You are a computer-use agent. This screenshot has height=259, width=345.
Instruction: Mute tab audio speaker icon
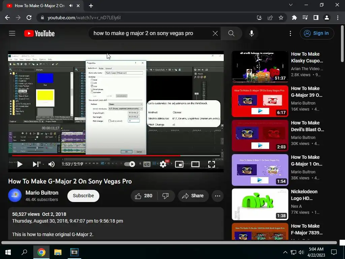point(71,6)
